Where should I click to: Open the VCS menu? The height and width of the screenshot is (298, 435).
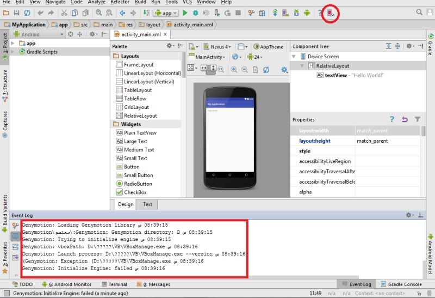pyautogui.click(x=187, y=2)
